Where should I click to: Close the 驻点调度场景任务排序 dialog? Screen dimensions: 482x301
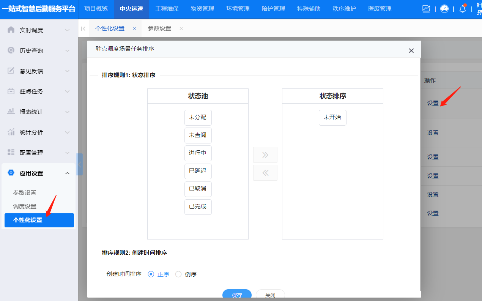[411, 50]
